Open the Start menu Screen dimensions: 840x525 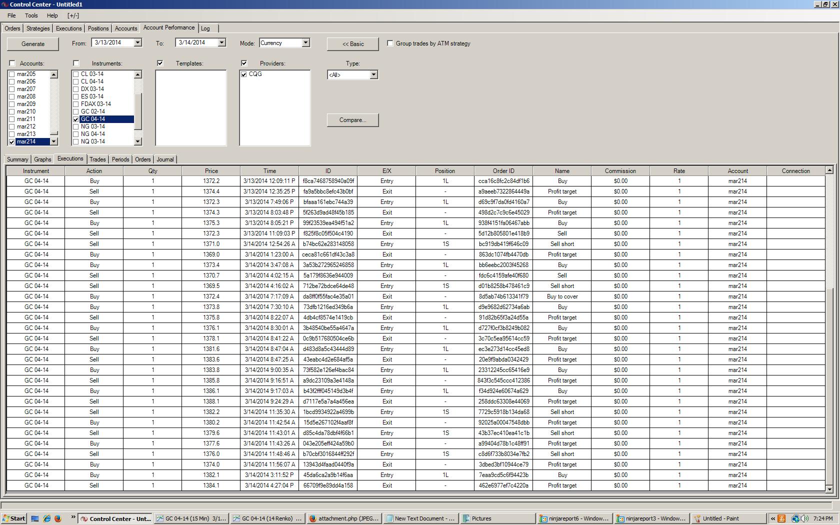pos(13,518)
